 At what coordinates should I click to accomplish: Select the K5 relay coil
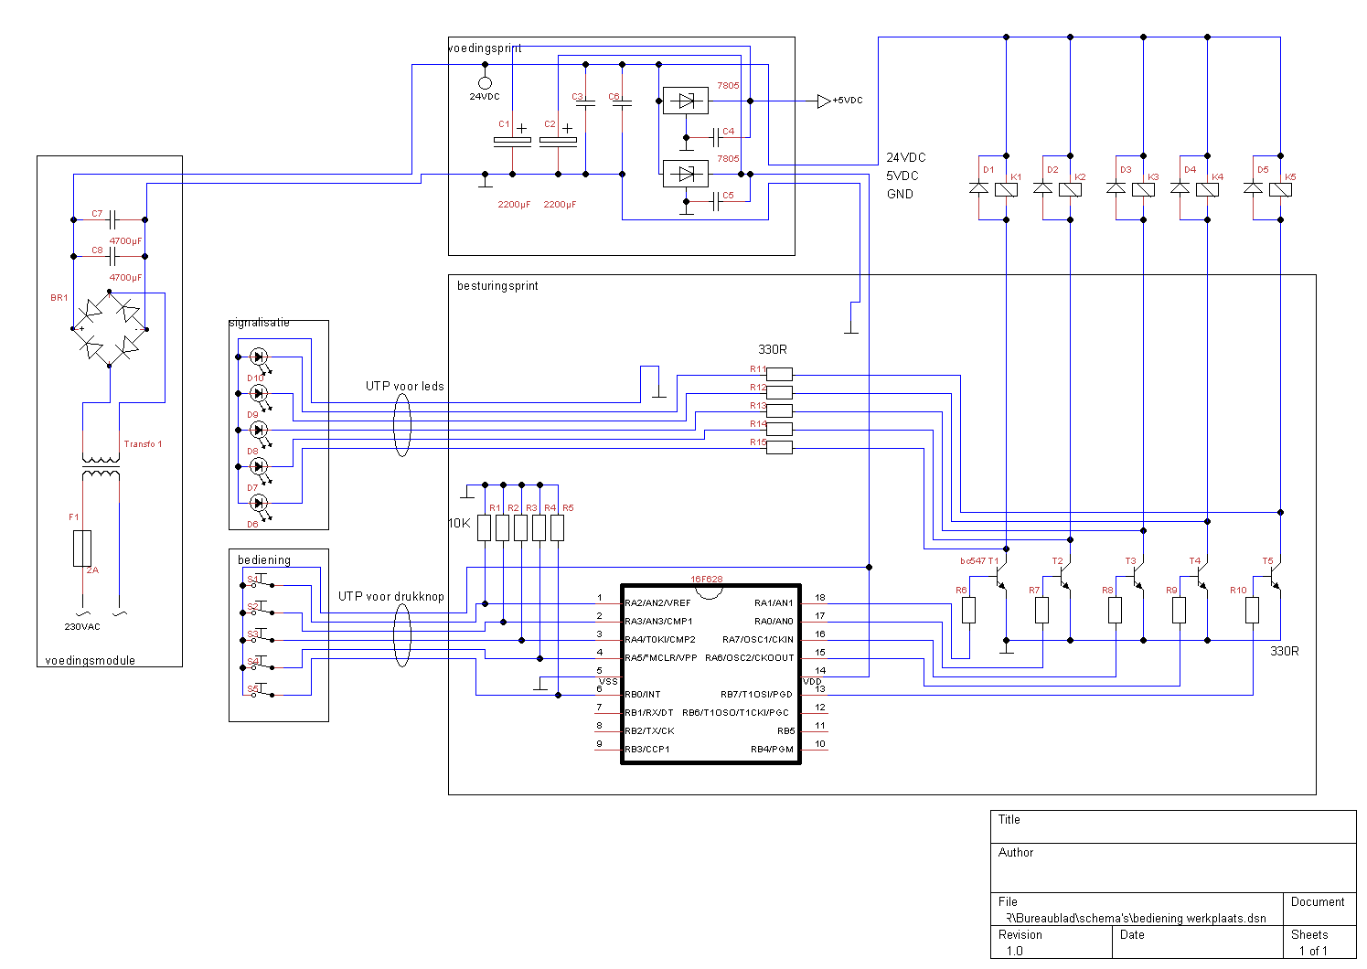coord(1280,189)
